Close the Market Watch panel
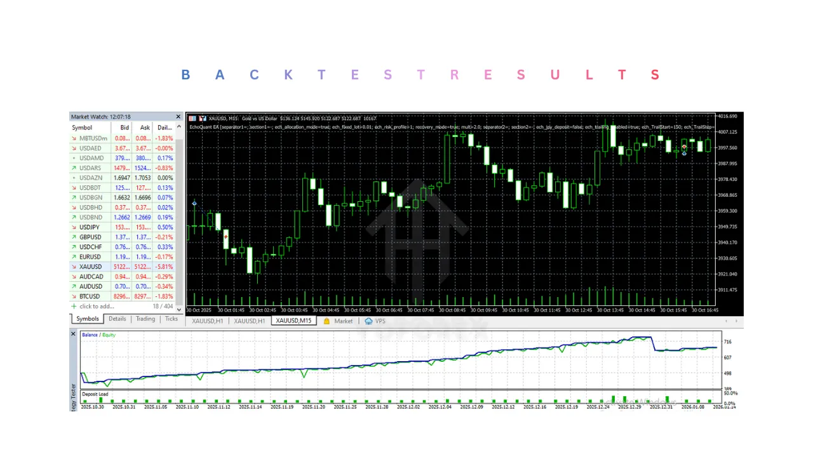The image size is (813, 457). pyautogui.click(x=178, y=117)
